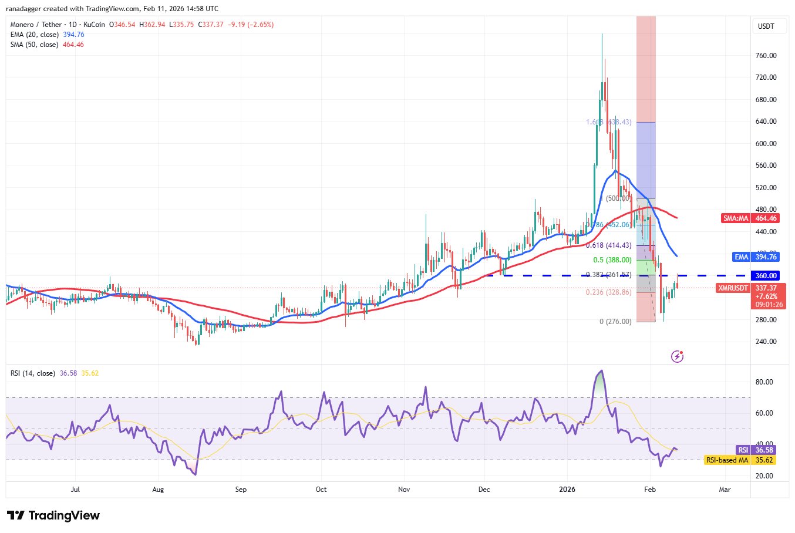Click the purple lightning bolt icon
This screenshot has width=795, height=533.
[677, 356]
